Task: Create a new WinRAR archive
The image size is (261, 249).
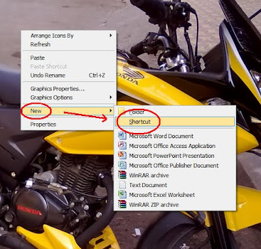Action: point(175,175)
